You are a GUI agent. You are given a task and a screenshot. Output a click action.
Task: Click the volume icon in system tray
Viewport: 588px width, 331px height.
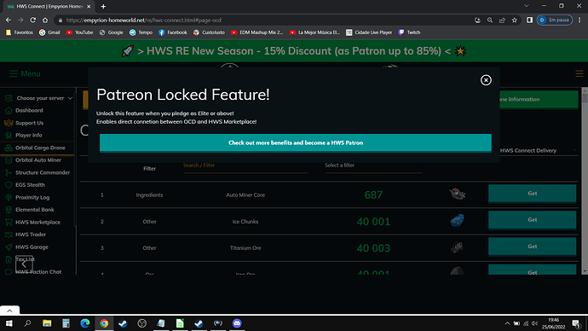coord(535,323)
